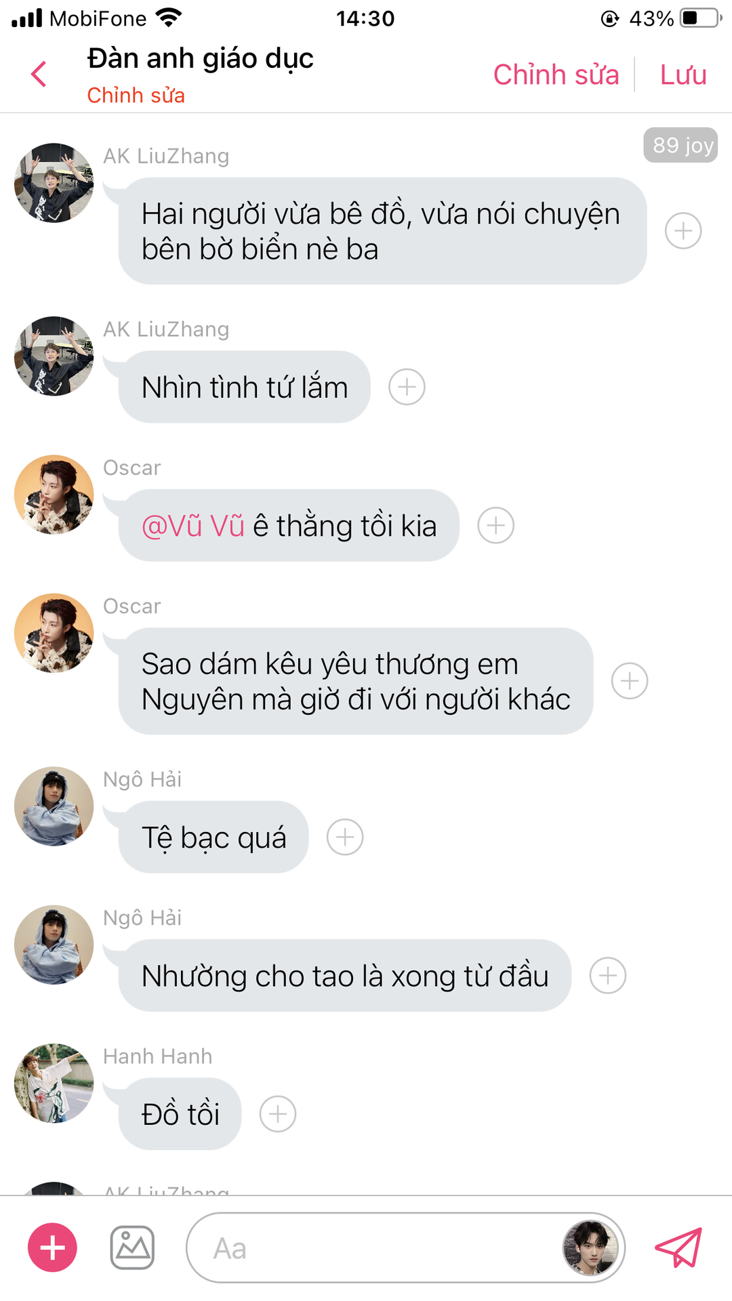Tap the '@Vũ Vũ' mention link
The image size is (732, 1301).
[x=193, y=526]
